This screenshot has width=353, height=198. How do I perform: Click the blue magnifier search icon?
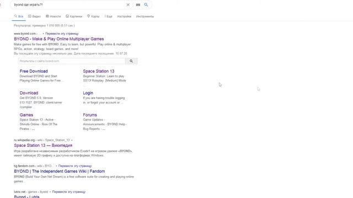tap(146, 4)
